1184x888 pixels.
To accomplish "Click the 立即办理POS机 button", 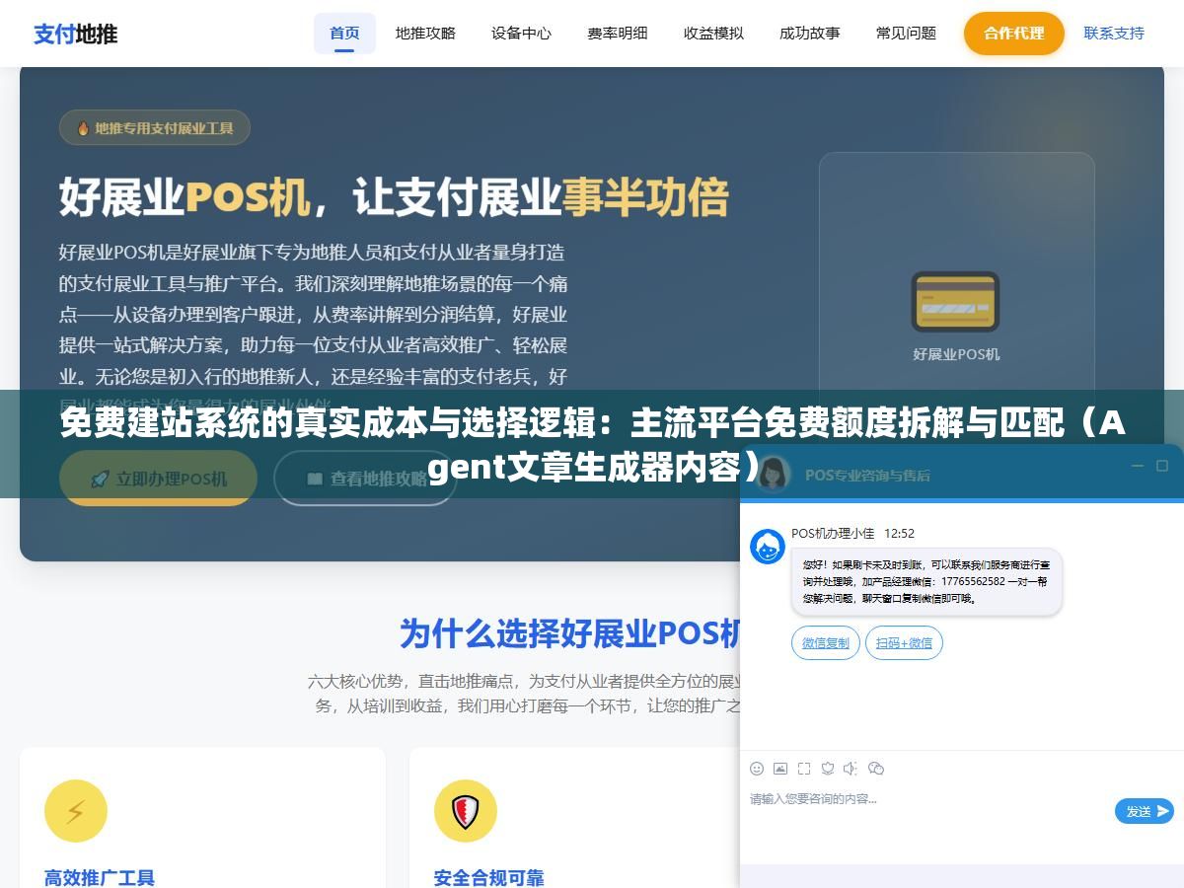I will point(158,479).
